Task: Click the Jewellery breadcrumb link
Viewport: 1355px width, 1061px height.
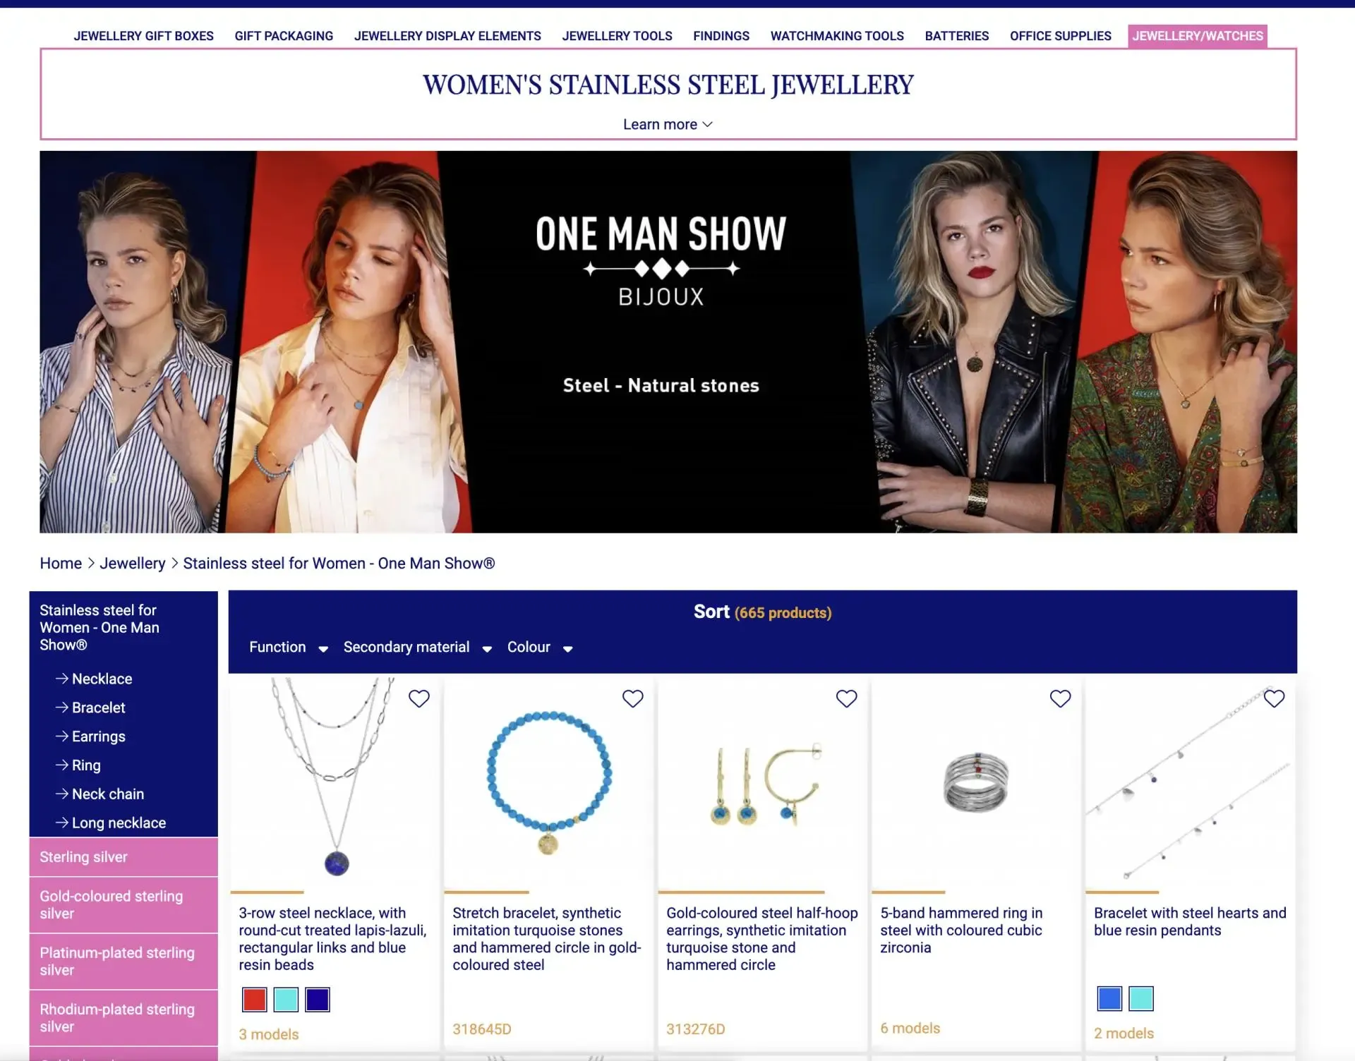Action: 132,563
